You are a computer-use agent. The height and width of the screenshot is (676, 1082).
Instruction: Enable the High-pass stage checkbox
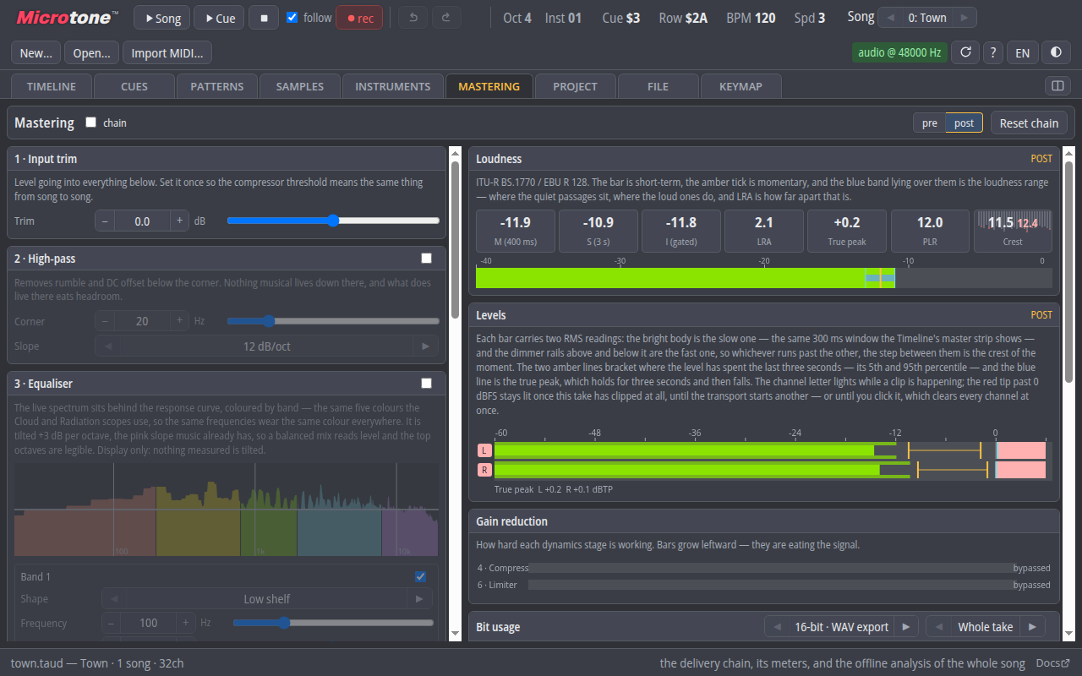pos(426,259)
